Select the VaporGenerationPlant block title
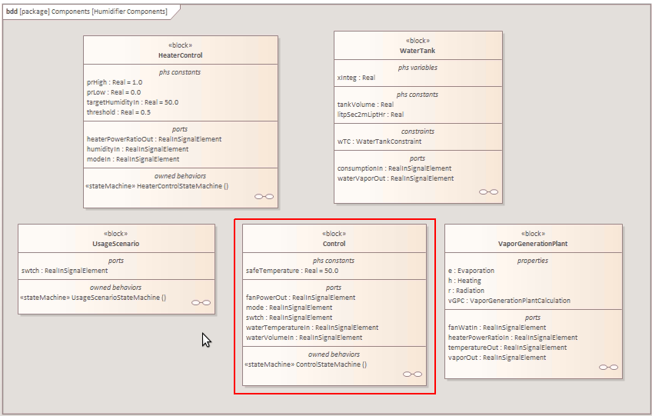Image resolution: width=652 pixels, height=416 pixels. [x=533, y=244]
